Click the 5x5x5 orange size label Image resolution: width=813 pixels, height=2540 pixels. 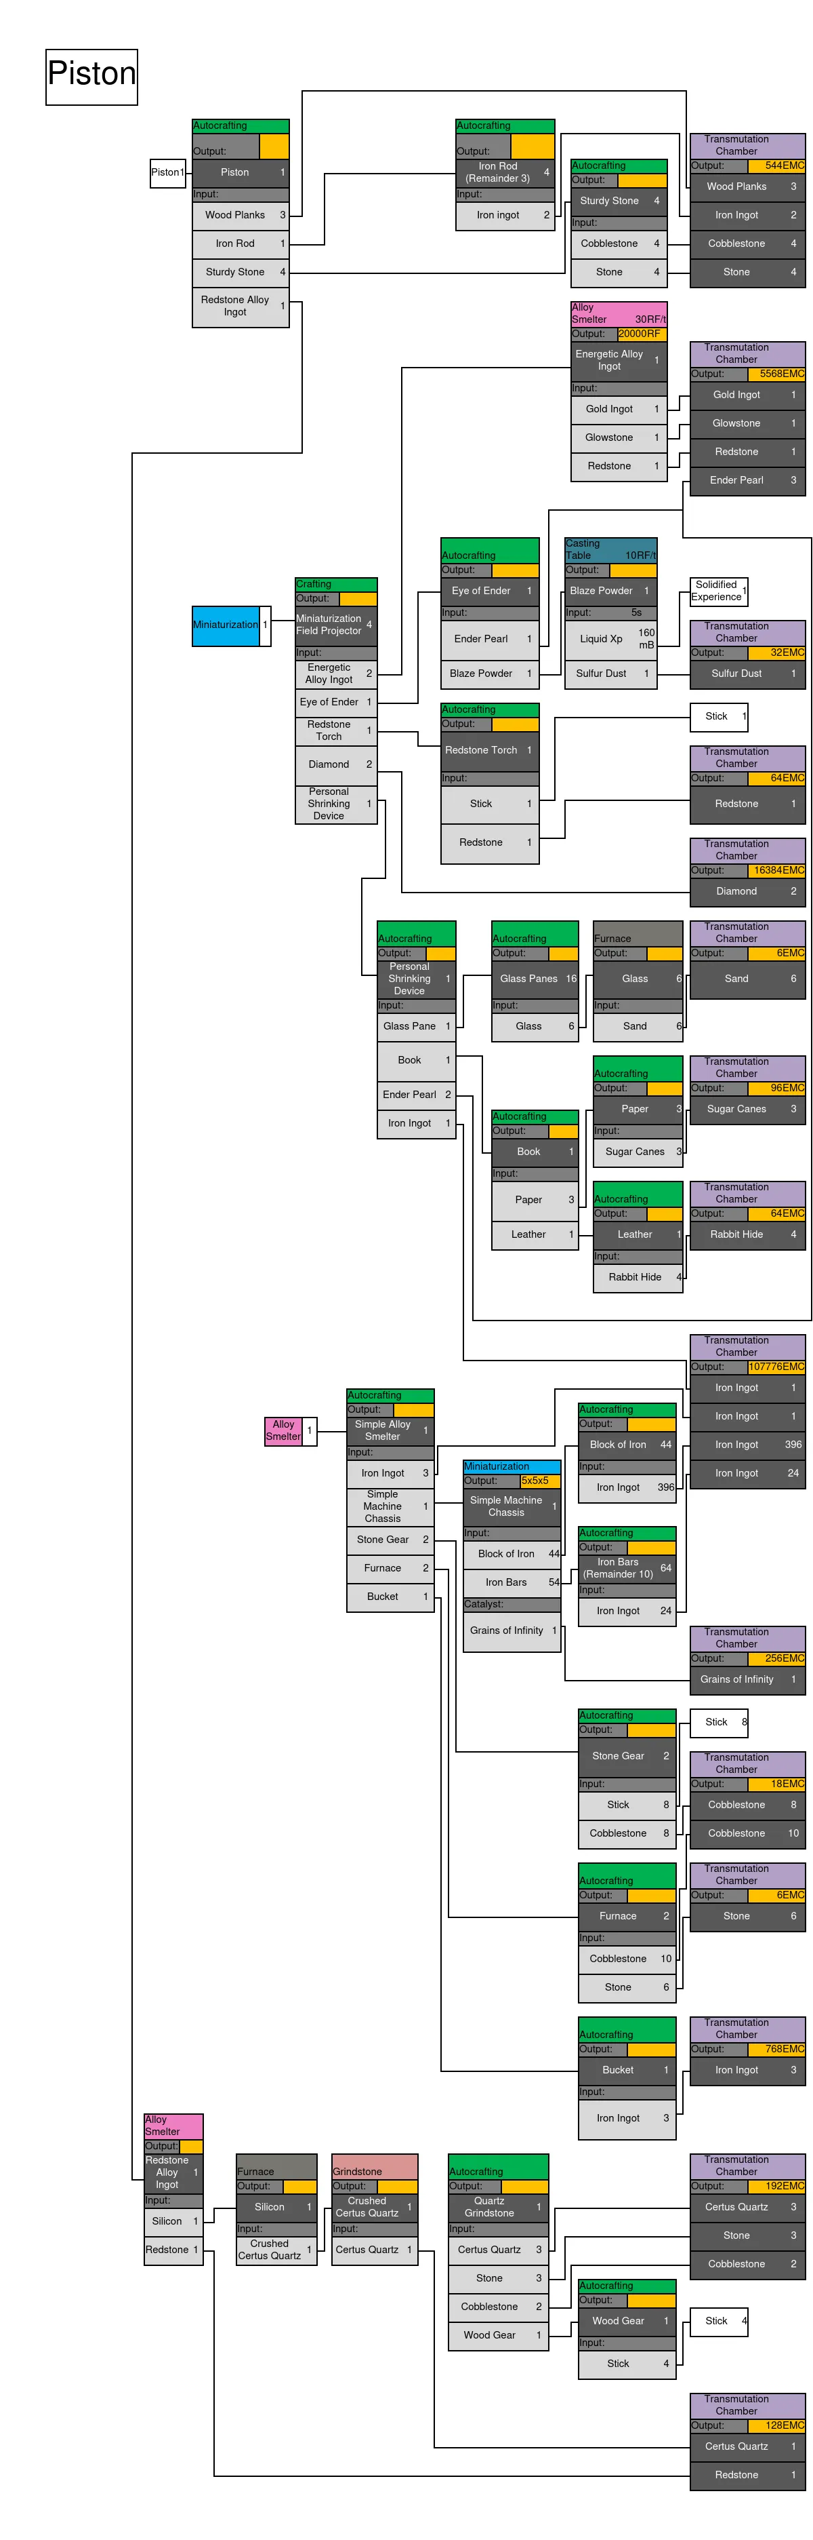coord(540,1480)
